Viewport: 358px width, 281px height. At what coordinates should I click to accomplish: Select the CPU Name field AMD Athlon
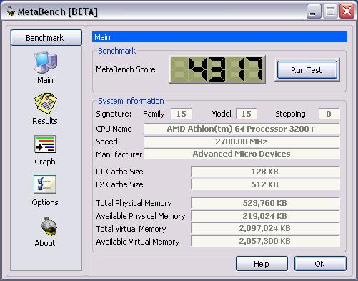(242, 129)
